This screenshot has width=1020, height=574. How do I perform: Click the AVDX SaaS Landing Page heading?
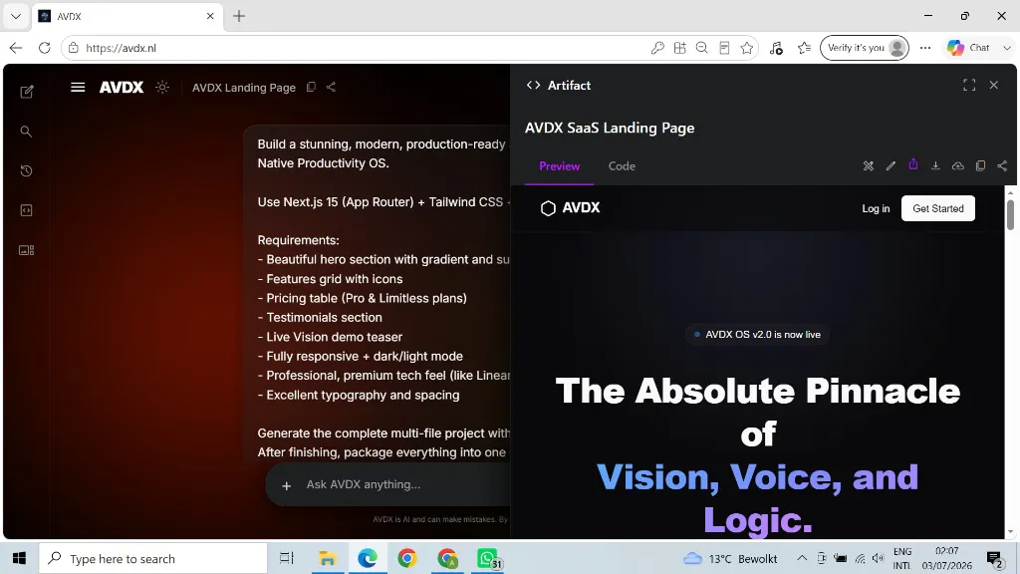coord(610,128)
